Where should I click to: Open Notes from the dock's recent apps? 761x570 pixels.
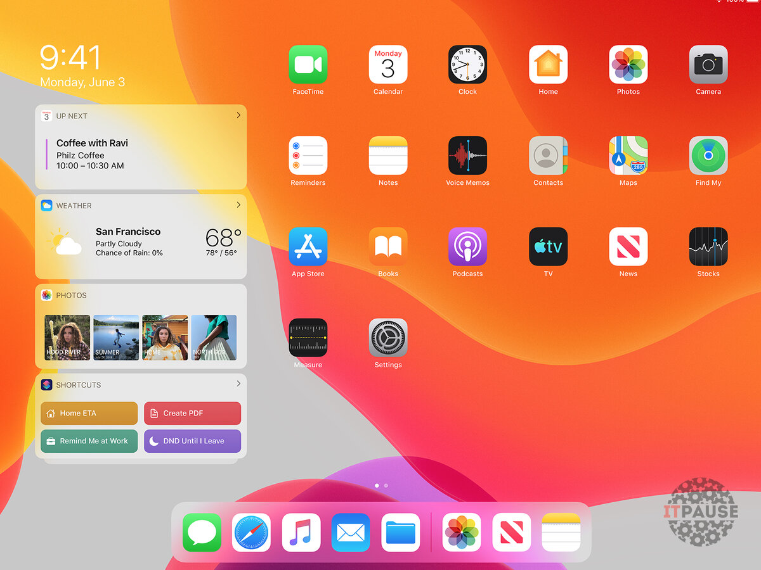561,533
